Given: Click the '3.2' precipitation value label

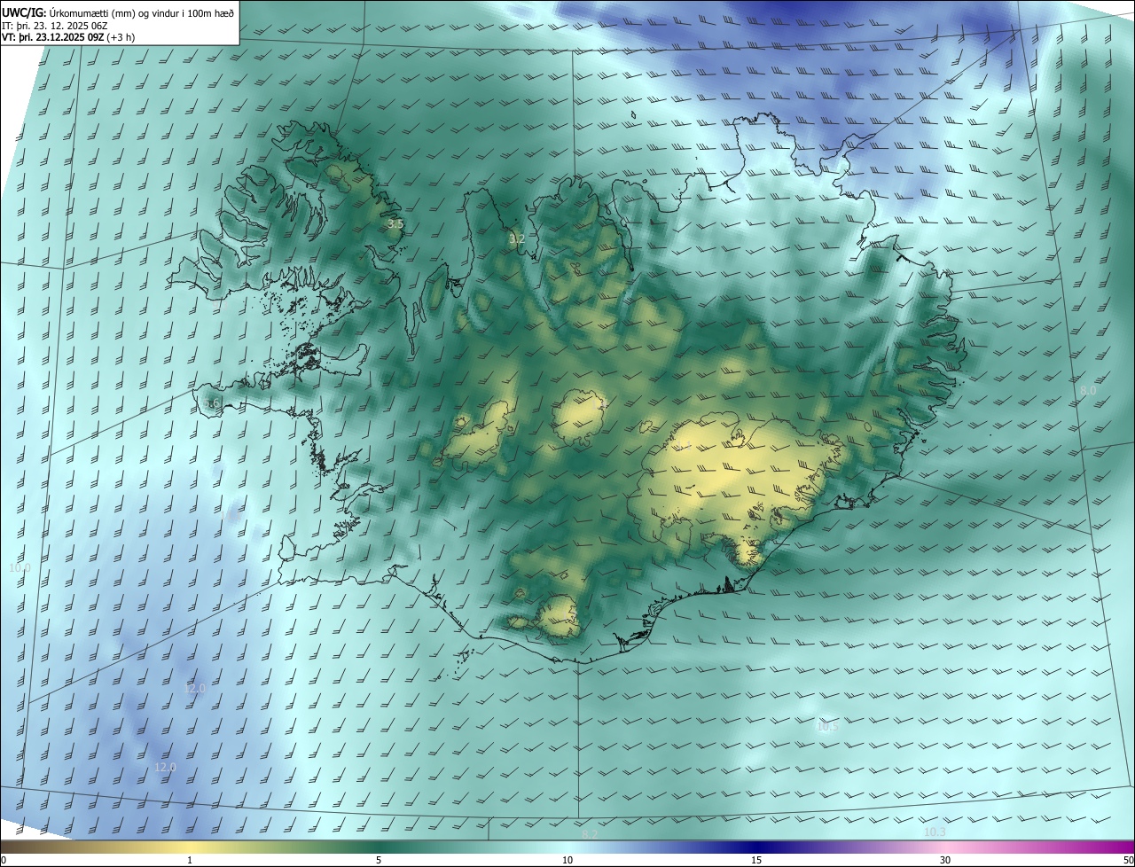Looking at the screenshot, I should (x=517, y=239).
